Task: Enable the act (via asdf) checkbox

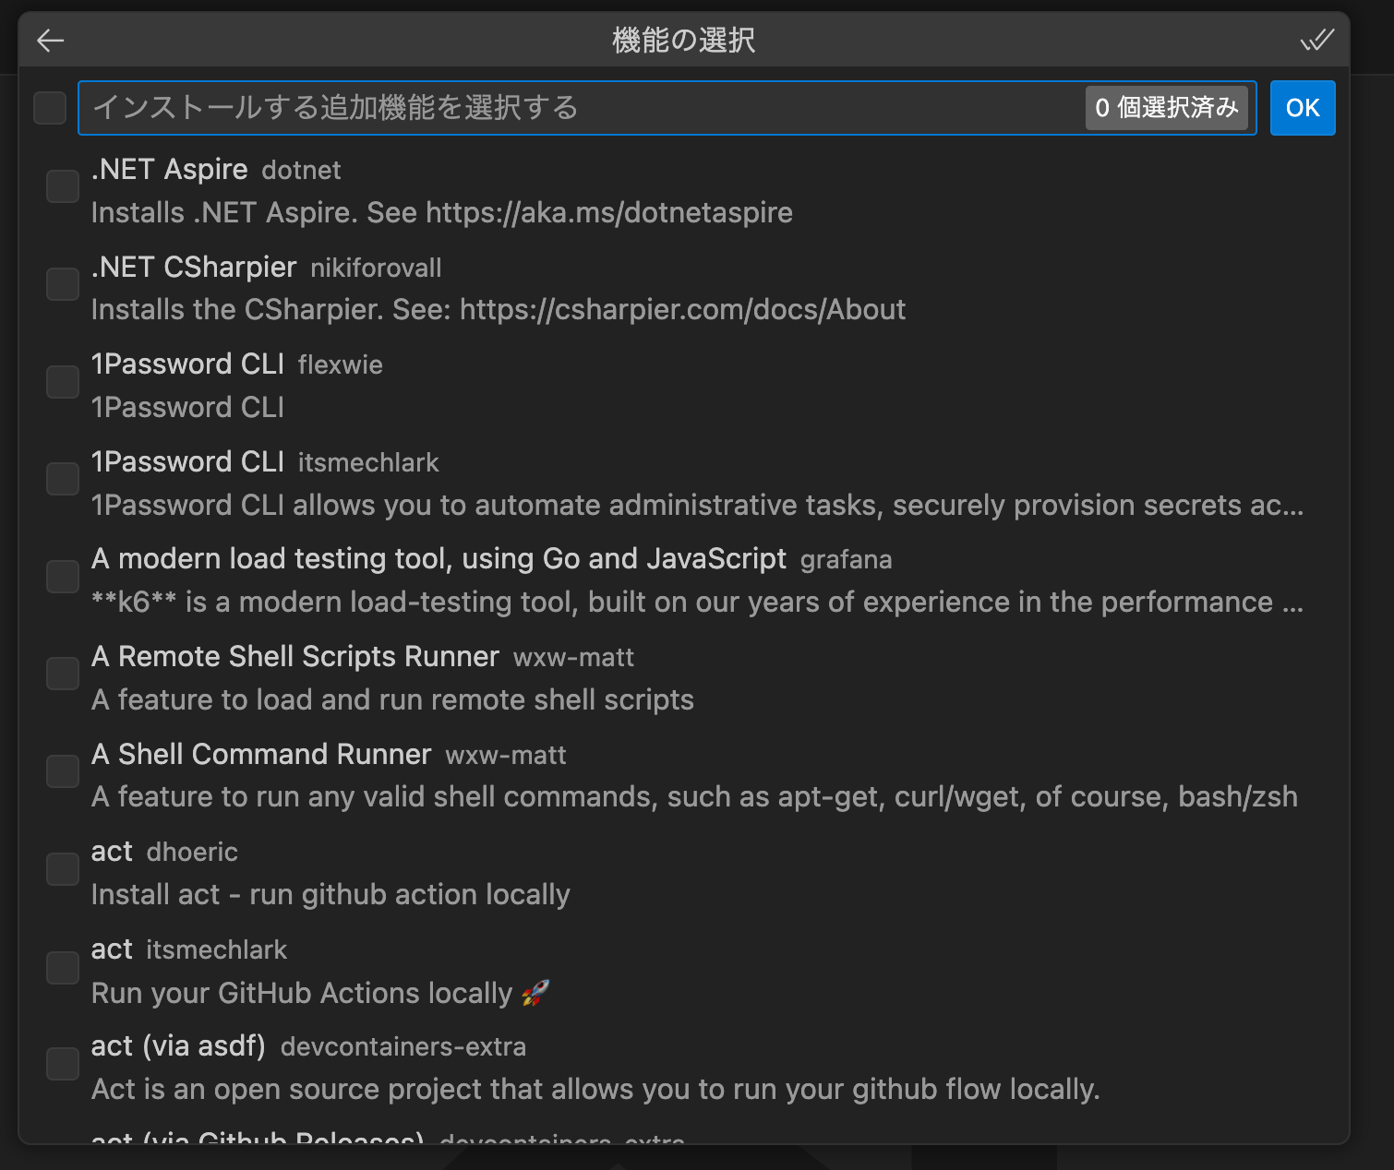Action: [x=63, y=1064]
